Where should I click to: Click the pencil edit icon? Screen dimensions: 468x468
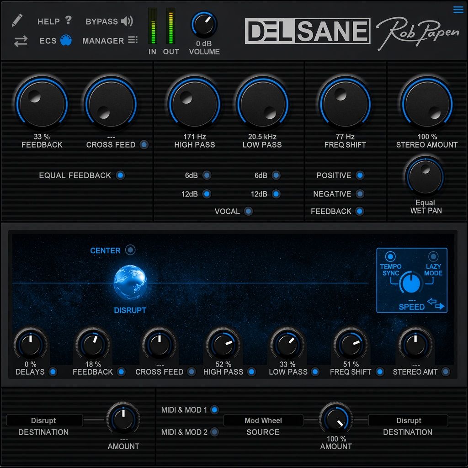(17, 20)
